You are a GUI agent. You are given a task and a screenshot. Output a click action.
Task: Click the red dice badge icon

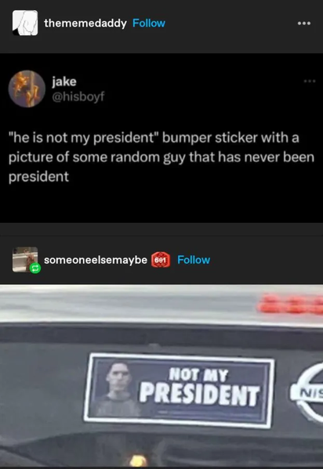pyautogui.click(x=161, y=260)
